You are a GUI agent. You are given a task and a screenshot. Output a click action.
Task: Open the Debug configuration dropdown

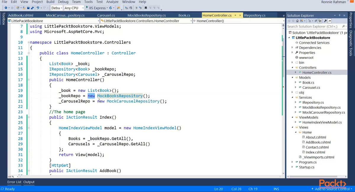(x=61, y=8)
